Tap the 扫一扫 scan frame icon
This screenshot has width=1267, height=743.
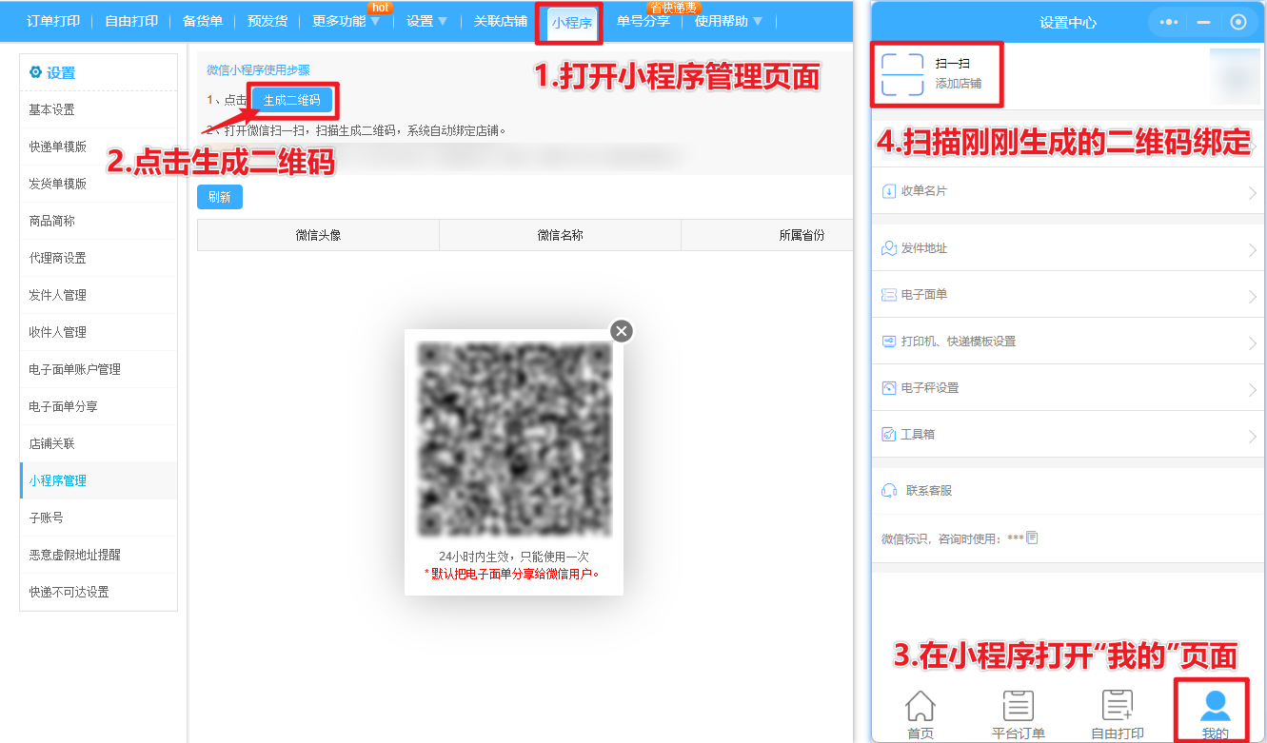(x=902, y=75)
